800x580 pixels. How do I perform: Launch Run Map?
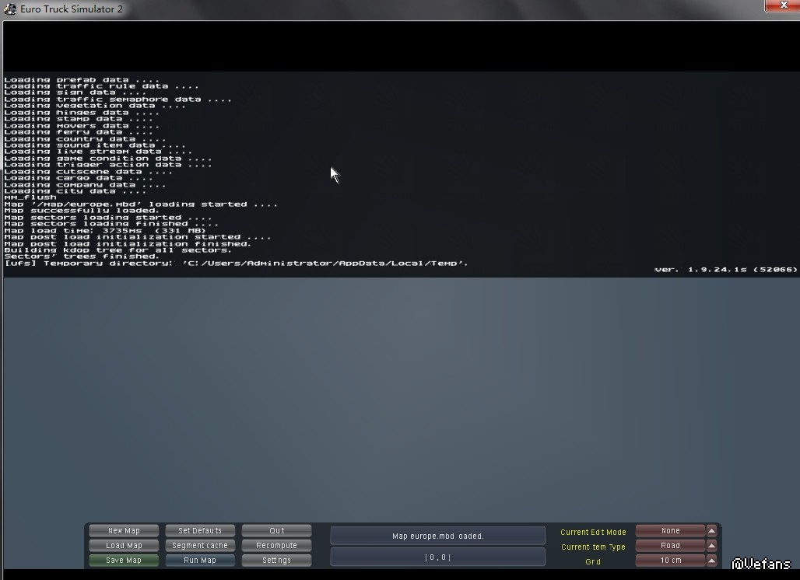click(200, 561)
